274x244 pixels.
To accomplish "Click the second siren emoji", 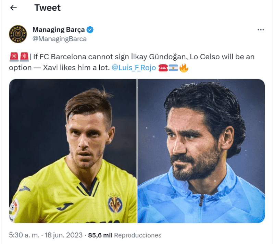I will coord(24,57).
